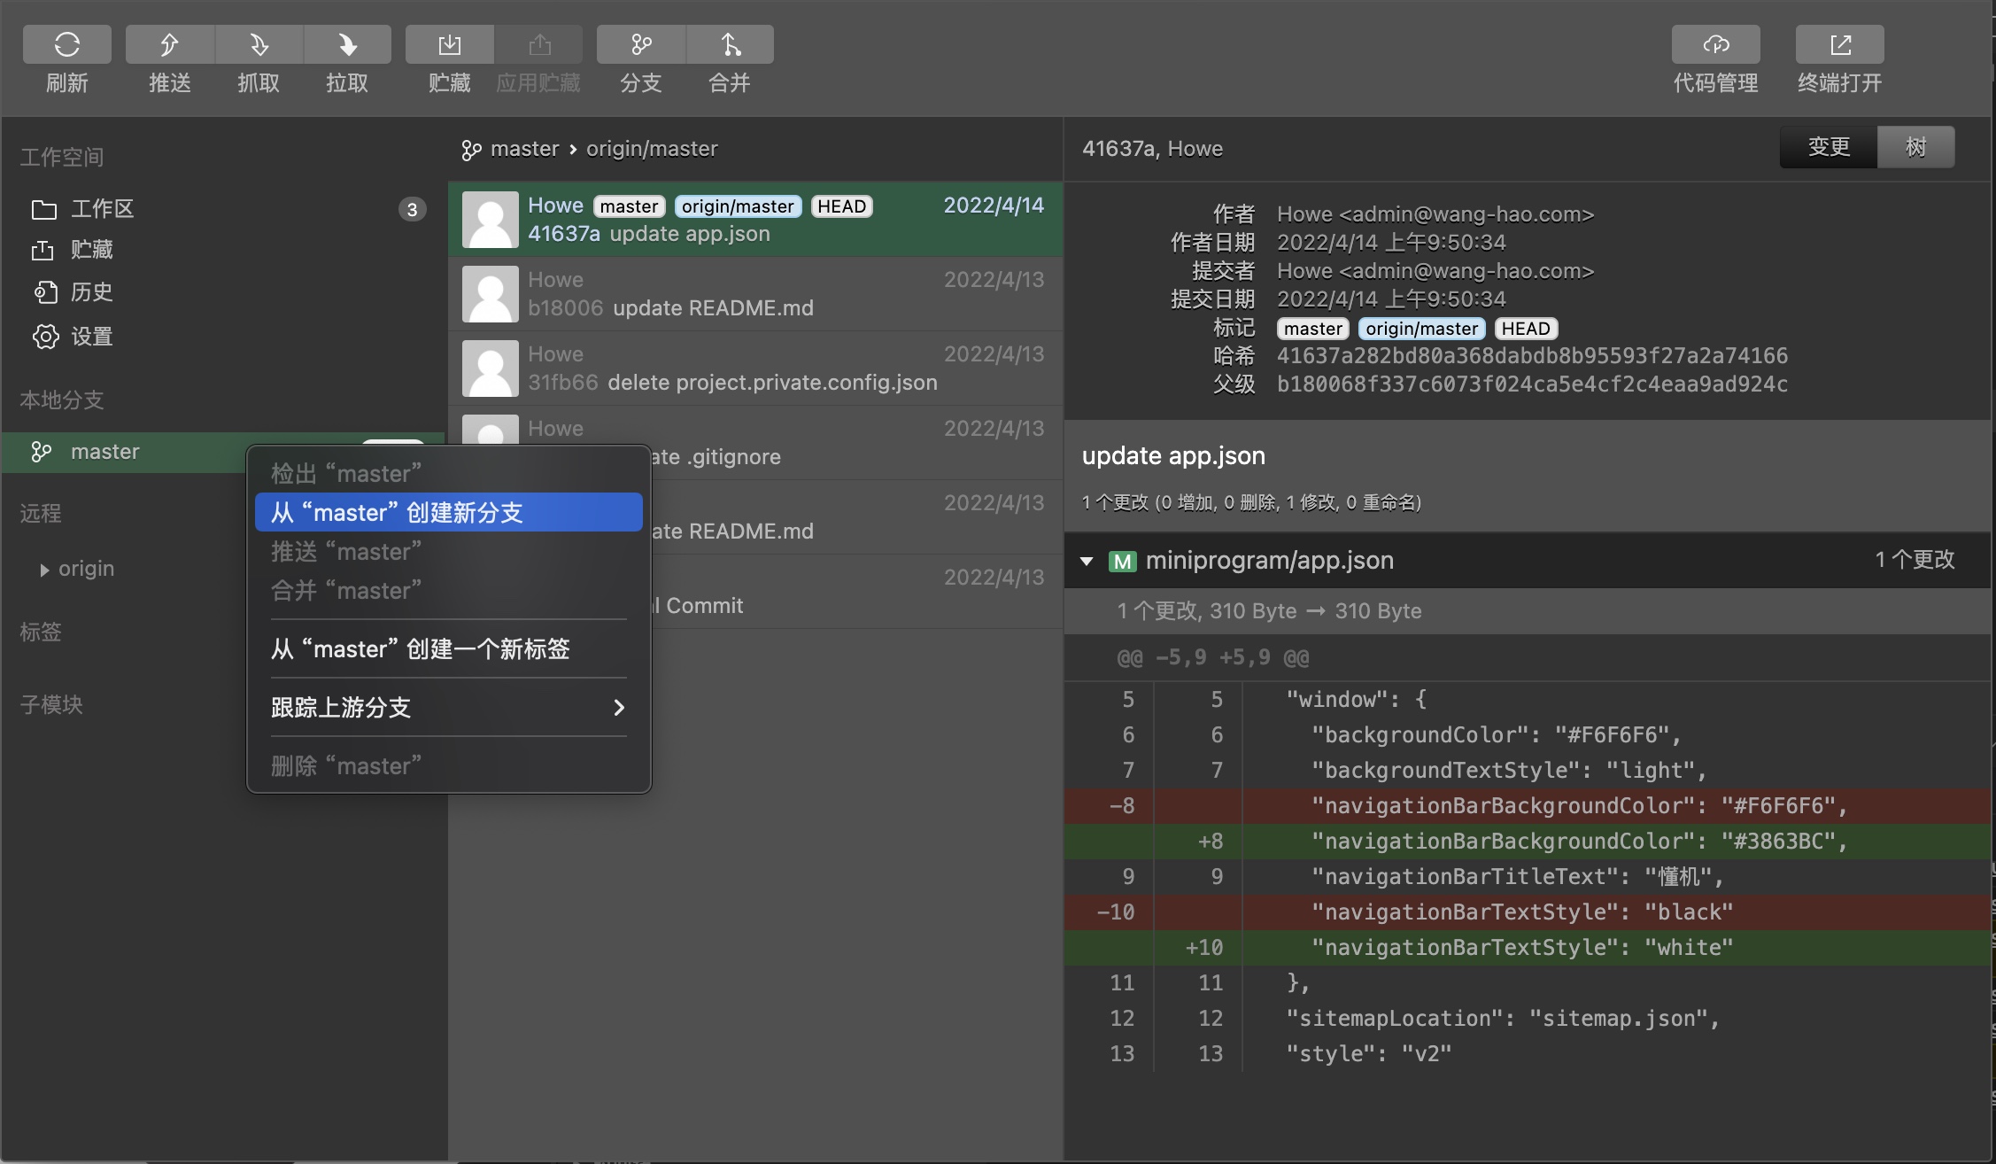Click the 哈希 hash value 41637a282bd...
This screenshot has height=1164, width=1996.
[x=1532, y=356]
